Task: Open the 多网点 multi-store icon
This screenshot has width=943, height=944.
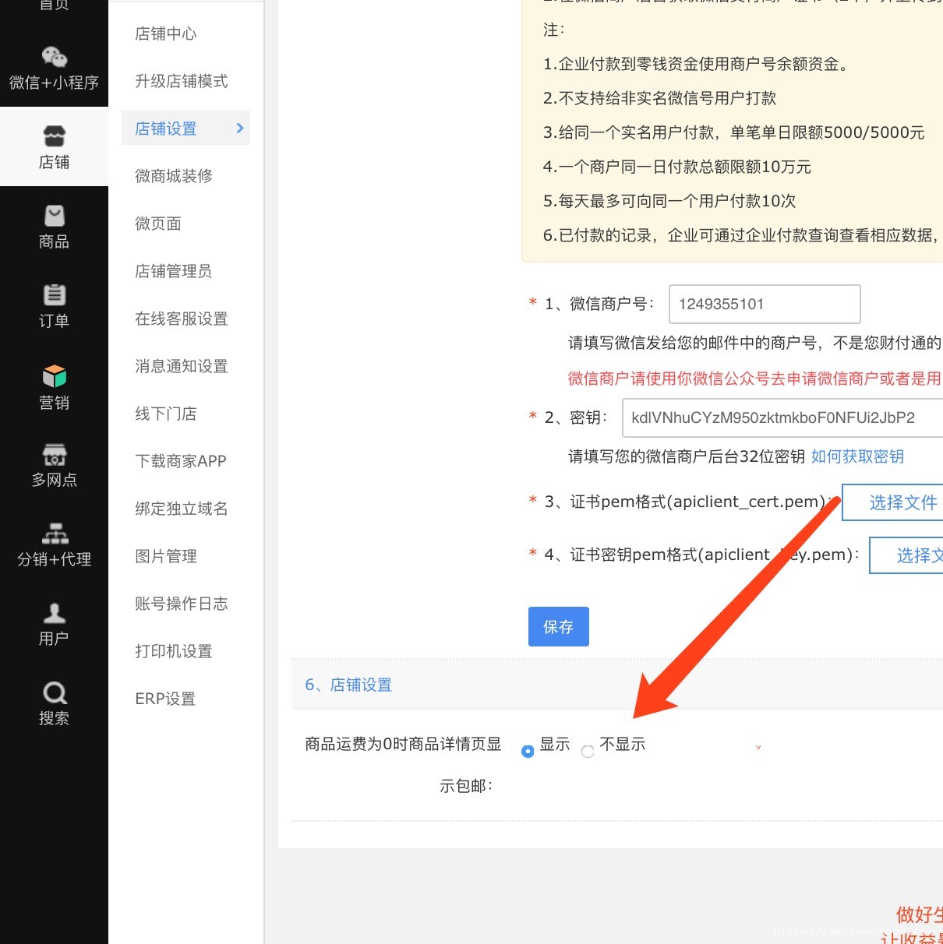Action: 54,454
